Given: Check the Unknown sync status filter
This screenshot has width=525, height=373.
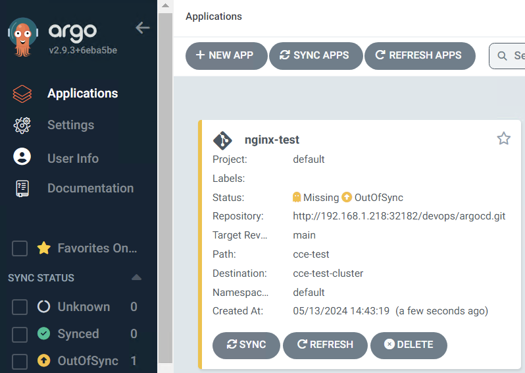Looking at the screenshot, I should tap(20, 307).
